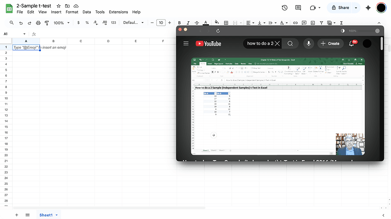The image size is (391, 219).
Task: Print the spreadsheet
Action: (x=38, y=23)
